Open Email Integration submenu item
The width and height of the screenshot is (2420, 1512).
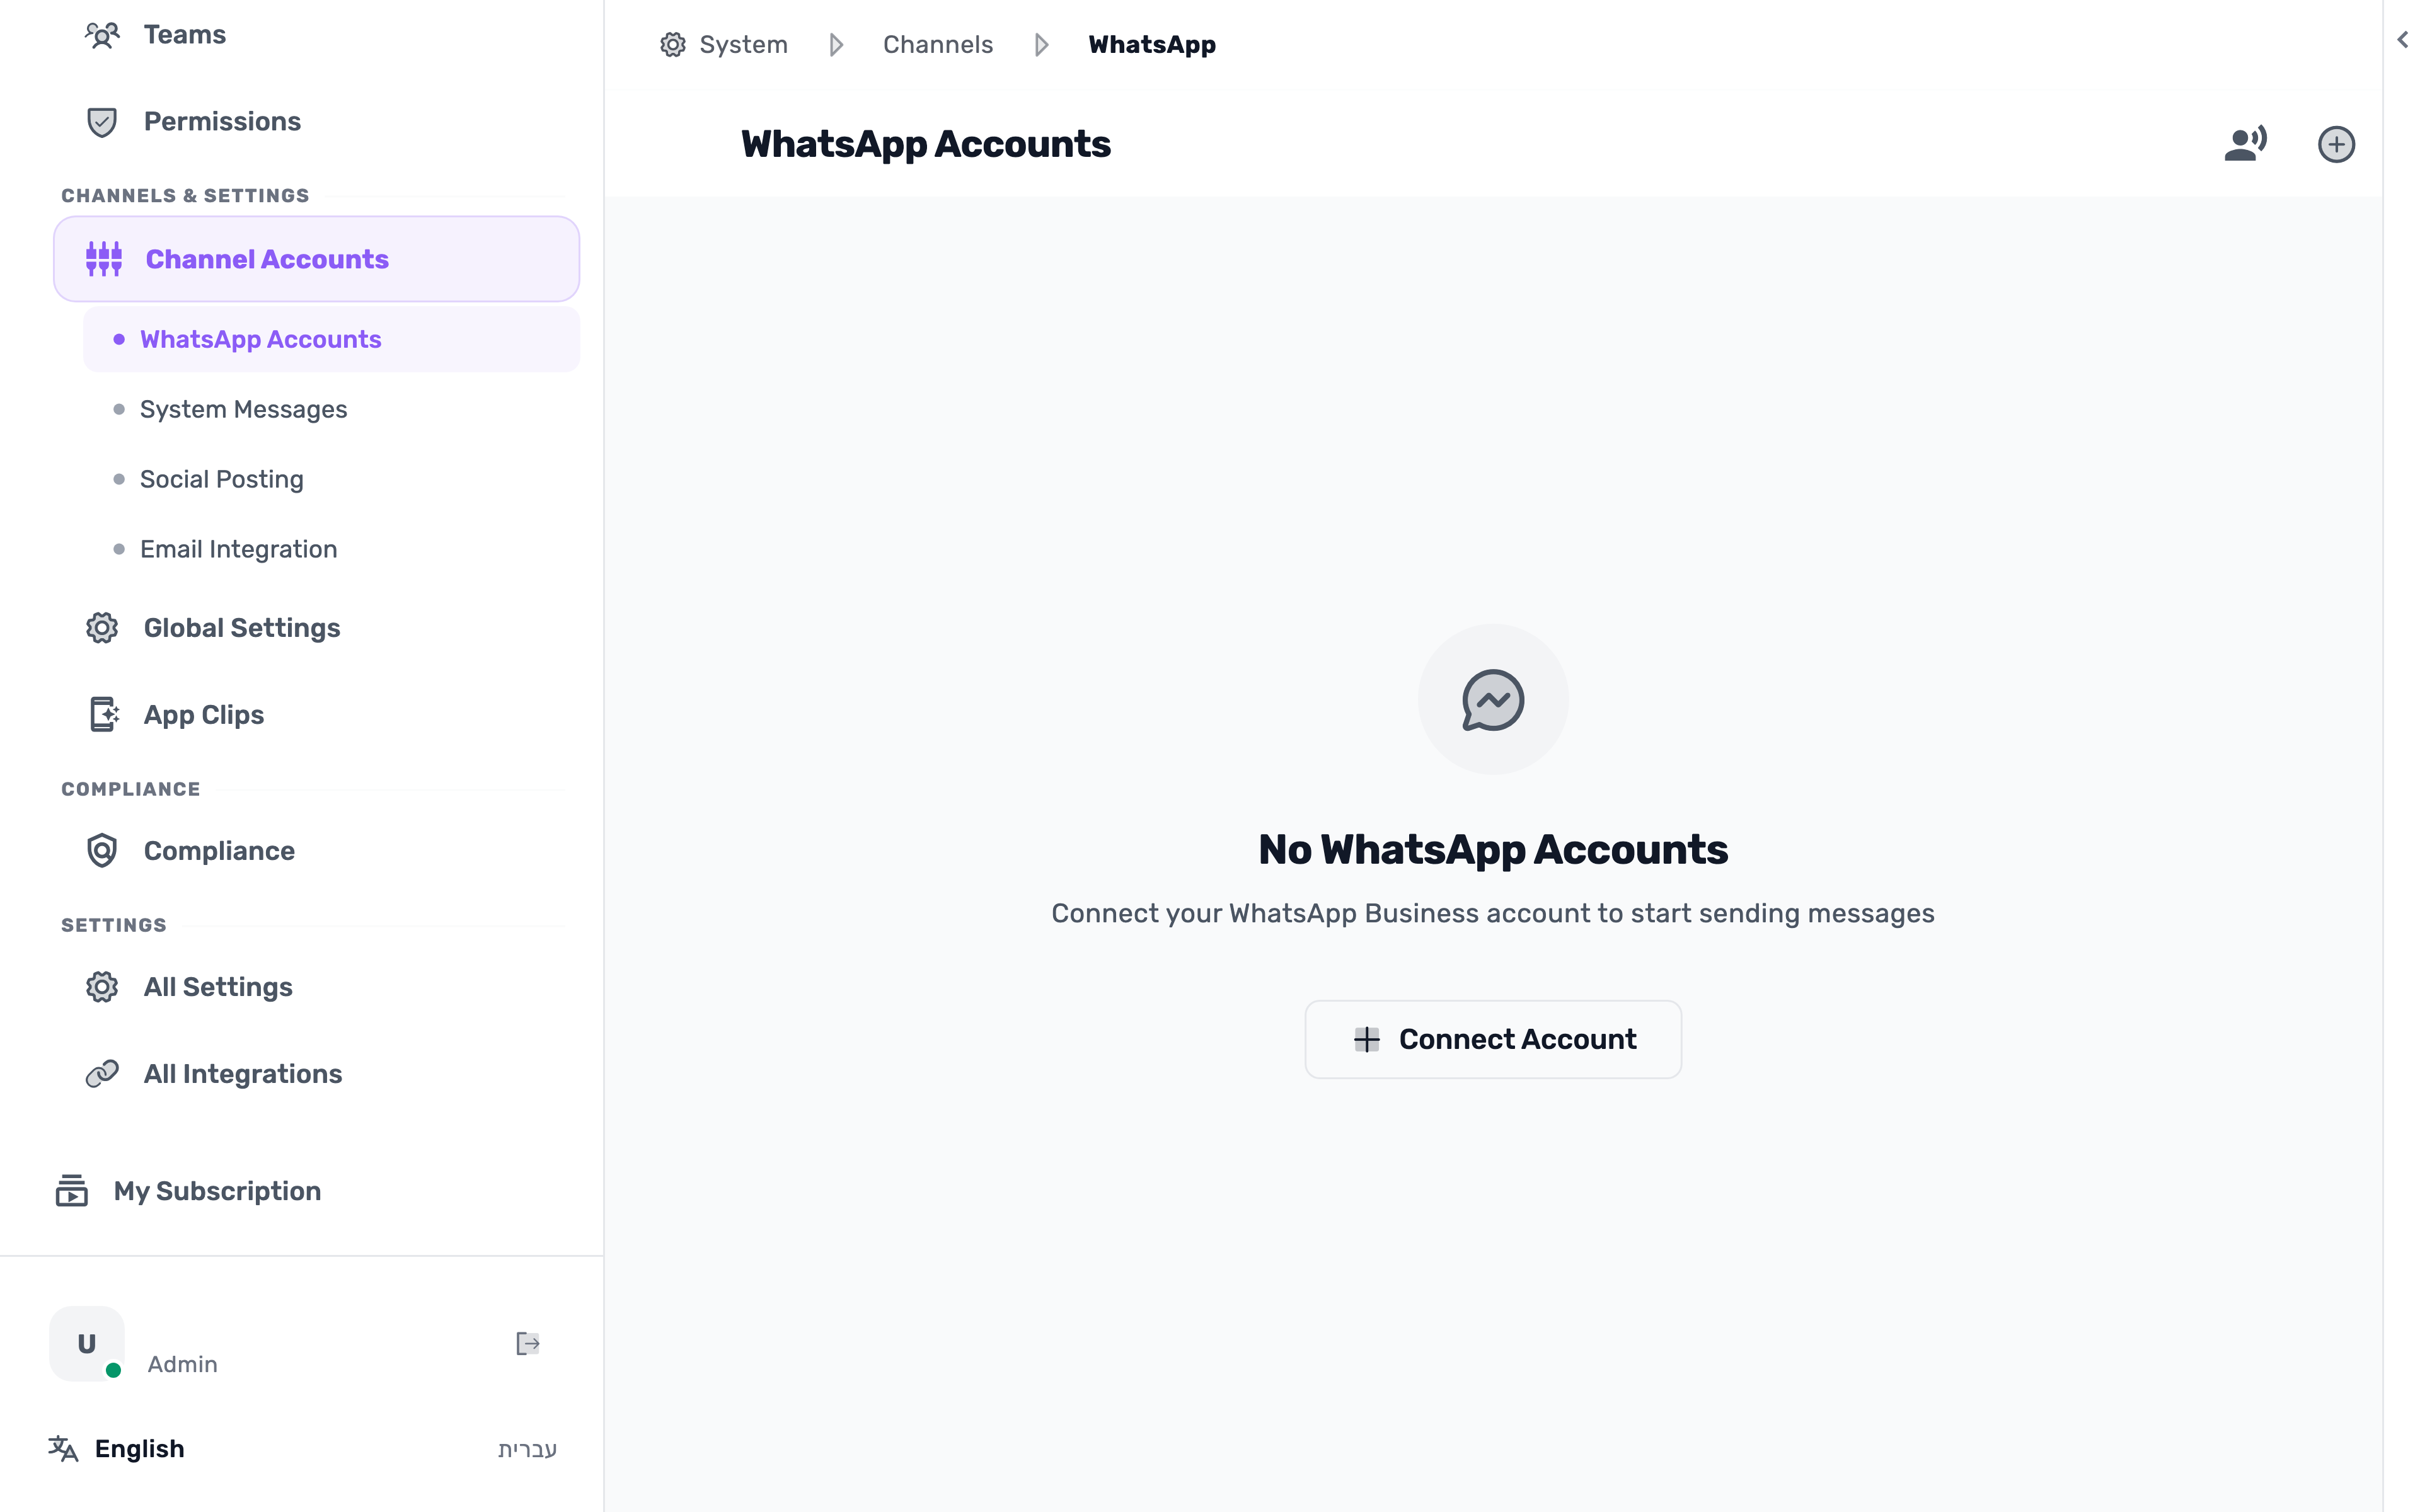[x=331, y=550]
